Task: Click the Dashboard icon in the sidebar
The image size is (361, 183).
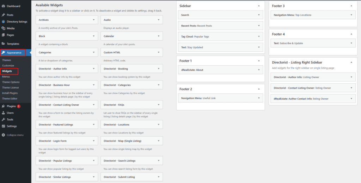Action: (x=4, y=6)
